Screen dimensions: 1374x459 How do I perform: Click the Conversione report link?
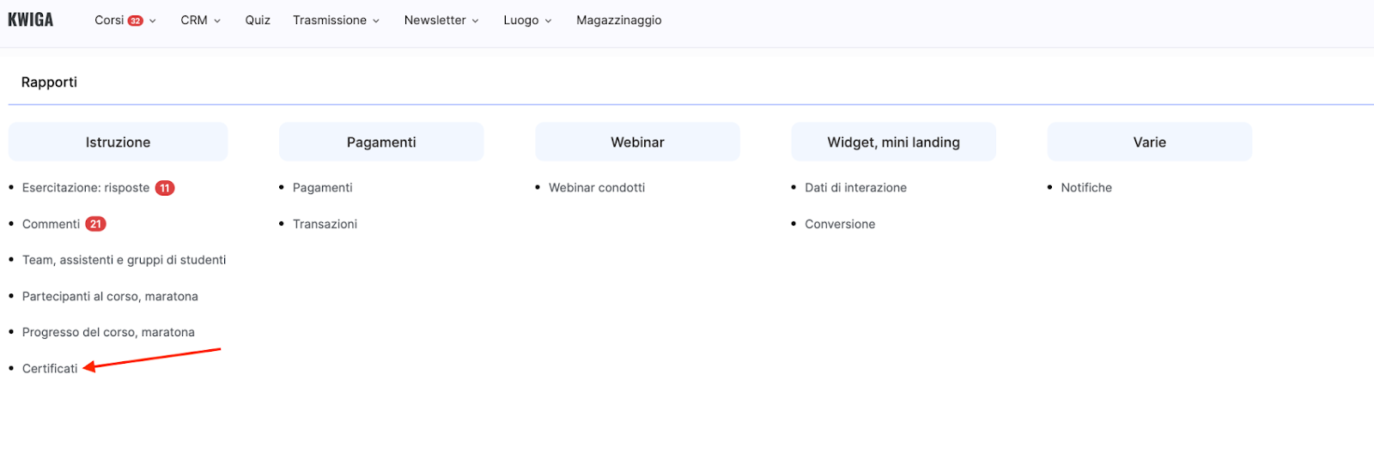point(840,224)
